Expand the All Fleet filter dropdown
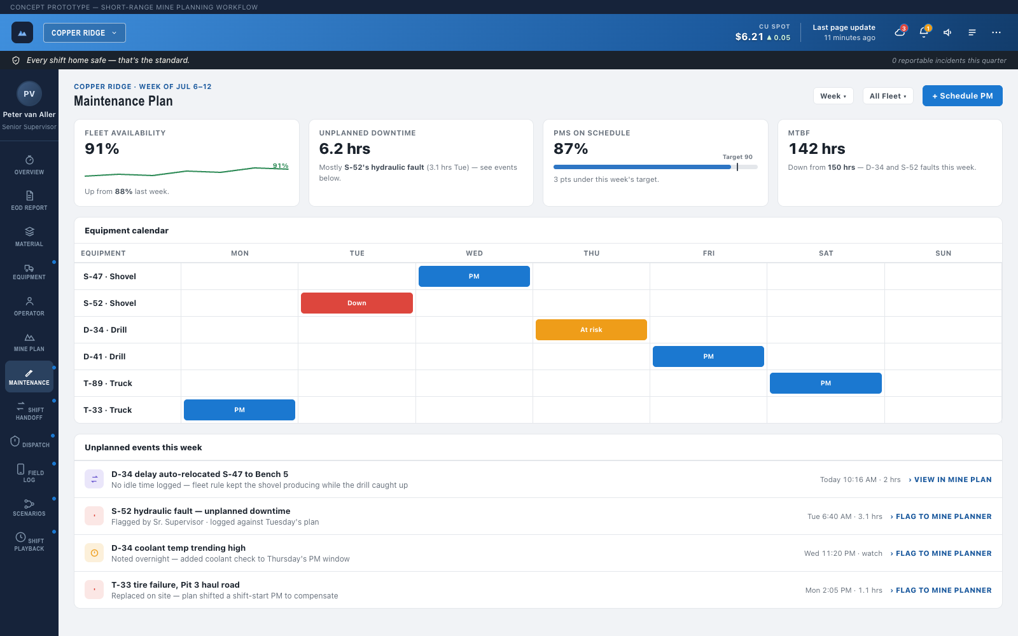 (888, 96)
